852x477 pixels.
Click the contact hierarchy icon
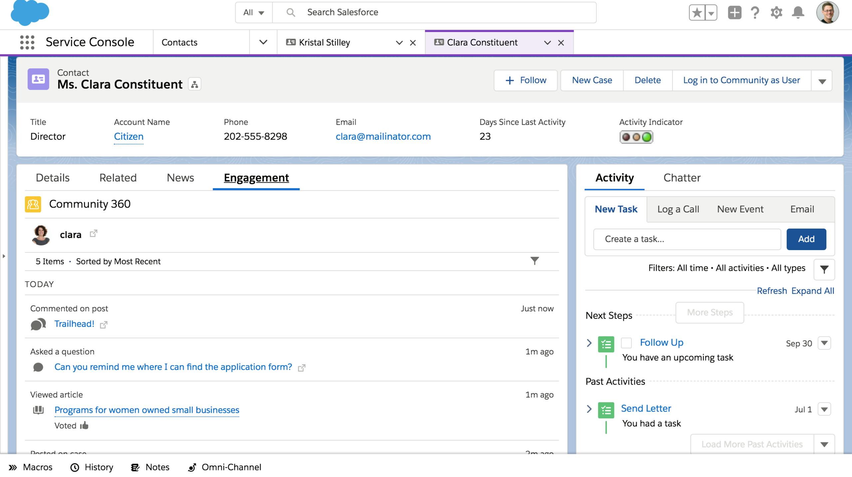pos(195,84)
